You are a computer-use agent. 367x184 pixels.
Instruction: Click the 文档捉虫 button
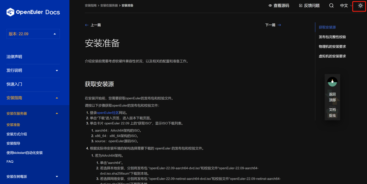tap(332, 113)
